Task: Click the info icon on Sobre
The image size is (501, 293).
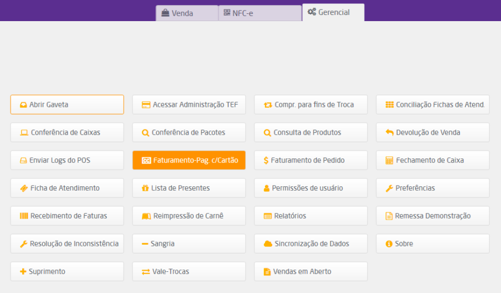Action: [x=389, y=244]
